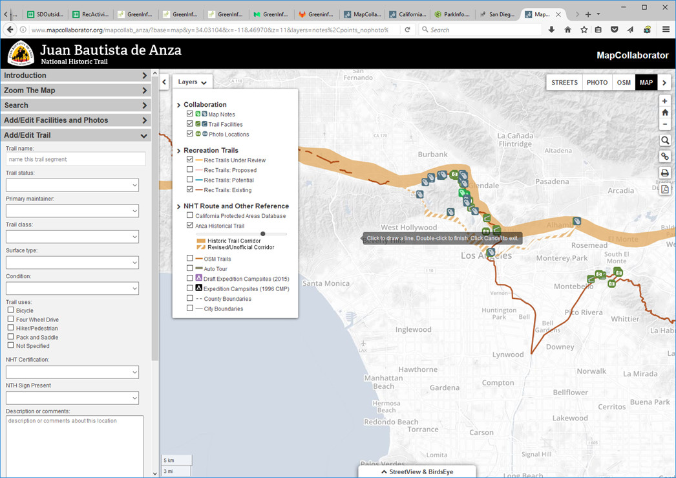The image size is (676, 478).
Task: Switch basemap to OSM
Action: (x=624, y=82)
